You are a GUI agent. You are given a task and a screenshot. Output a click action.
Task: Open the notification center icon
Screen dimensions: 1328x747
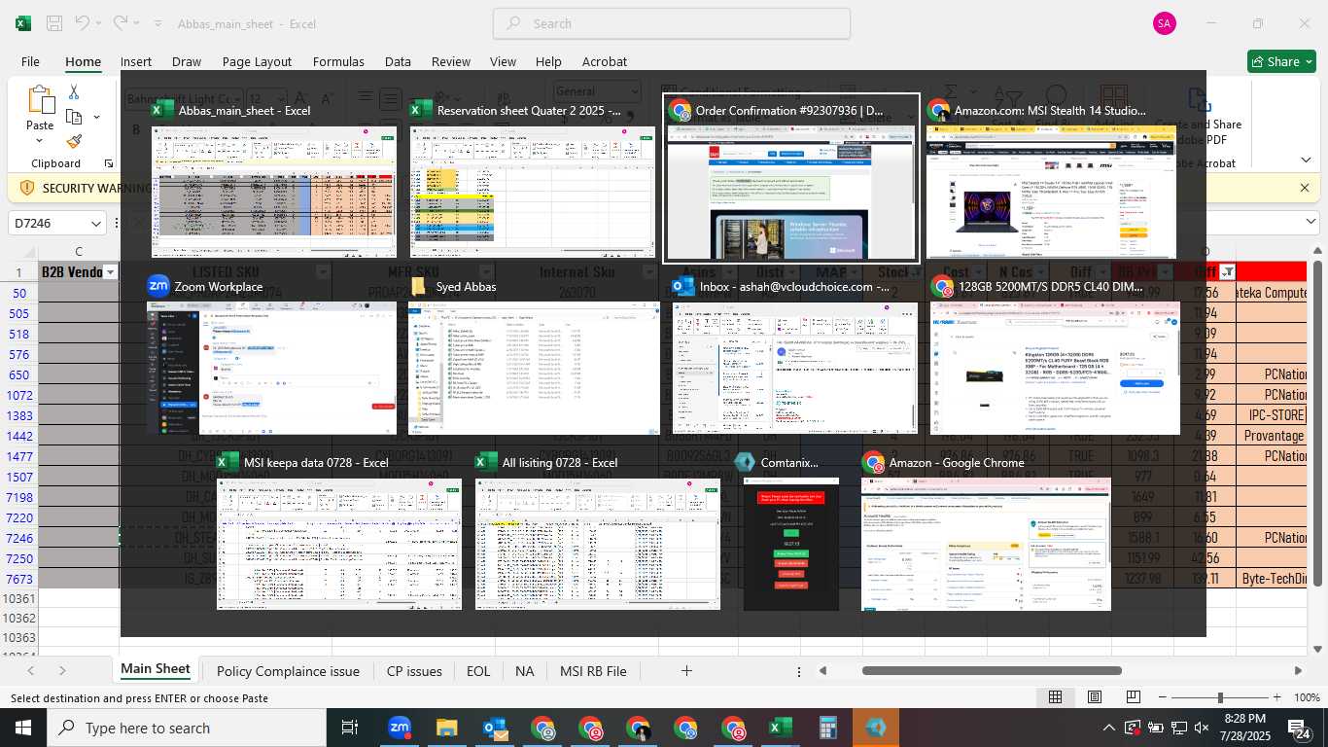pyautogui.click(x=1298, y=728)
